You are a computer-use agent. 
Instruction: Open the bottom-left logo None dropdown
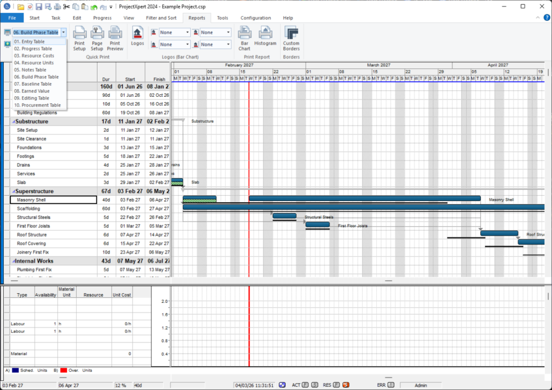(x=187, y=45)
